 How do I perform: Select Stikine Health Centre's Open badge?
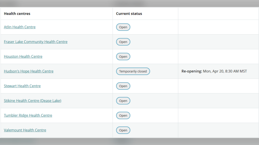pyautogui.click(x=123, y=101)
